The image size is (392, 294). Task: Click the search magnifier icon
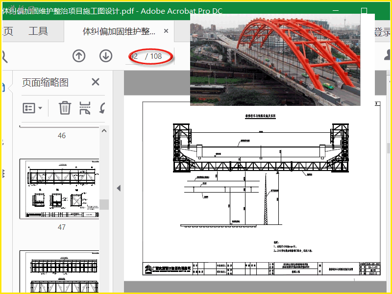coord(4,56)
